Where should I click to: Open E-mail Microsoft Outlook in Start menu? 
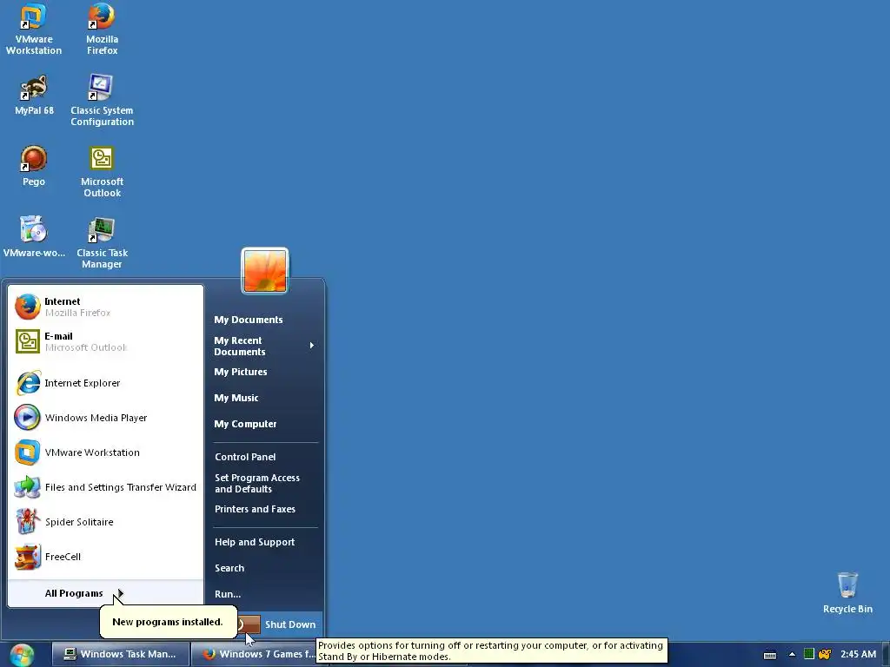tap(105, 341)
